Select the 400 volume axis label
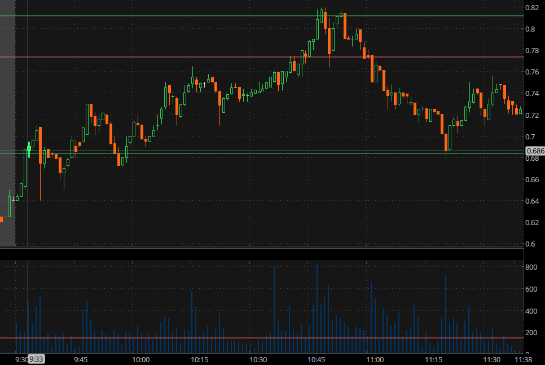545x365 pixels. pyautogui.click(x=531, y=311)
